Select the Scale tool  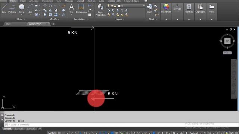pos(50,15)
